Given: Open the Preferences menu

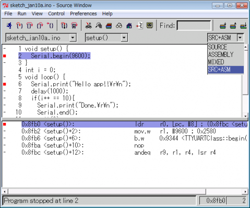Looking at the screenshot, I should click(x=84, y=14).
